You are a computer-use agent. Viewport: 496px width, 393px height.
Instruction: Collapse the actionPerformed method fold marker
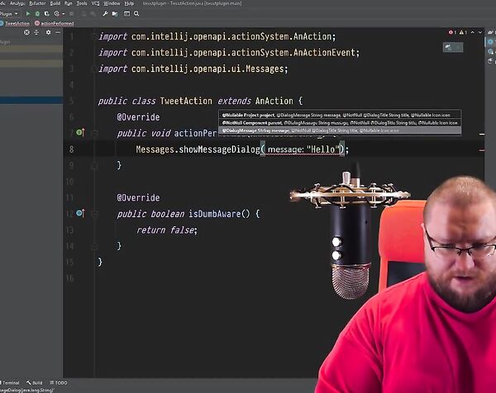[x=93, y=133]
